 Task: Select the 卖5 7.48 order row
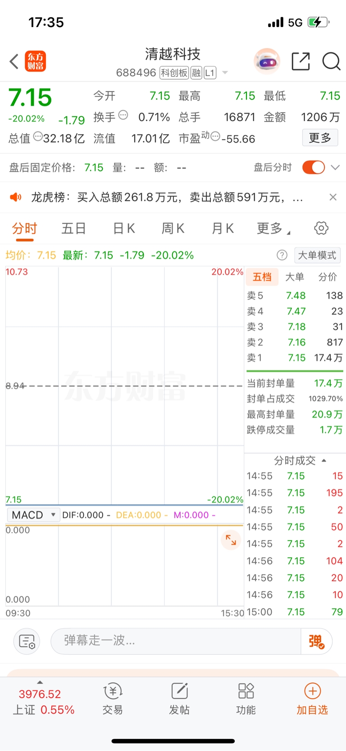click(295, 295)
